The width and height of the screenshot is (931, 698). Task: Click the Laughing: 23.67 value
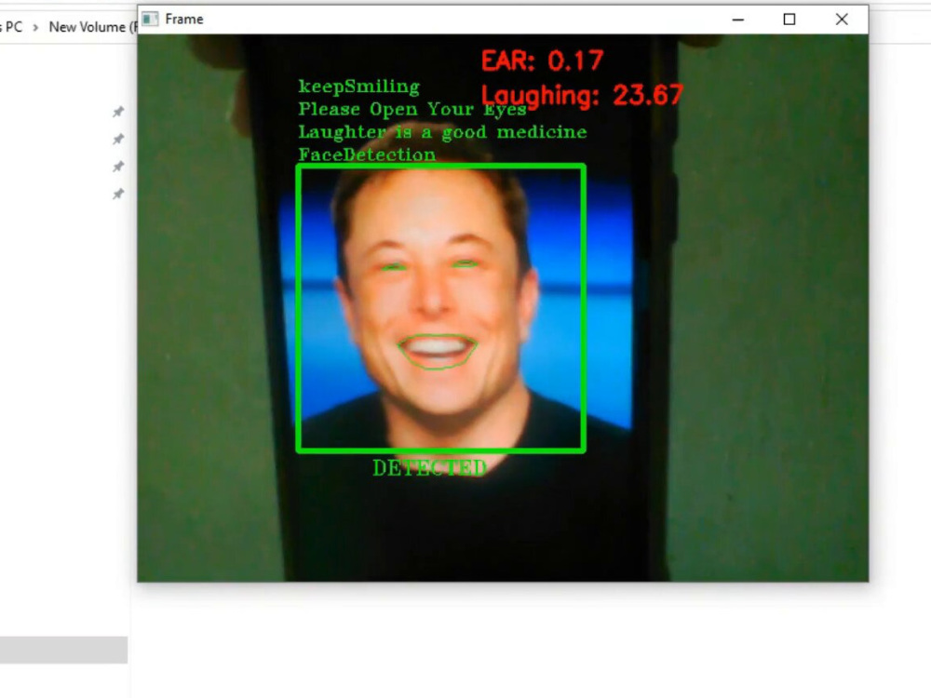582,94
